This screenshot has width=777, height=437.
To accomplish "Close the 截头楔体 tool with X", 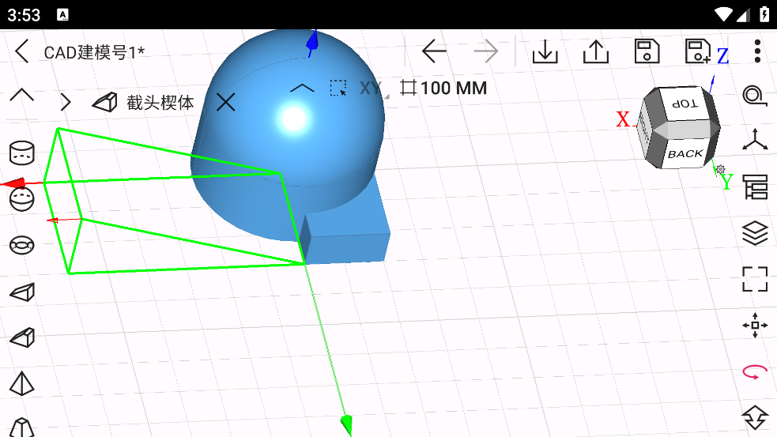I will 225,103.
